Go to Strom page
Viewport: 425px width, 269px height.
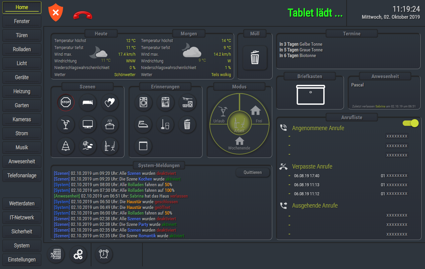pyautogui.click(x=22, y=133)
